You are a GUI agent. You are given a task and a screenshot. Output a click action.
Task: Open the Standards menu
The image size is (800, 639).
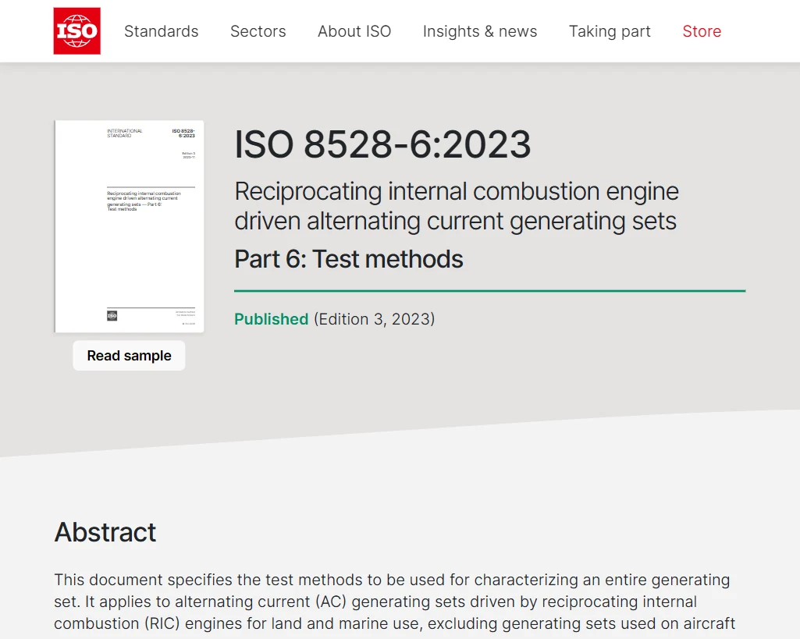(162, 32)
